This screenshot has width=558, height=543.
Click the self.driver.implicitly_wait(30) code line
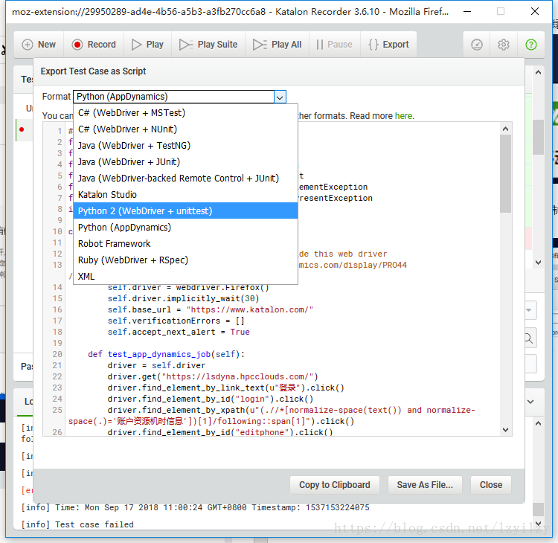[183, 298]
